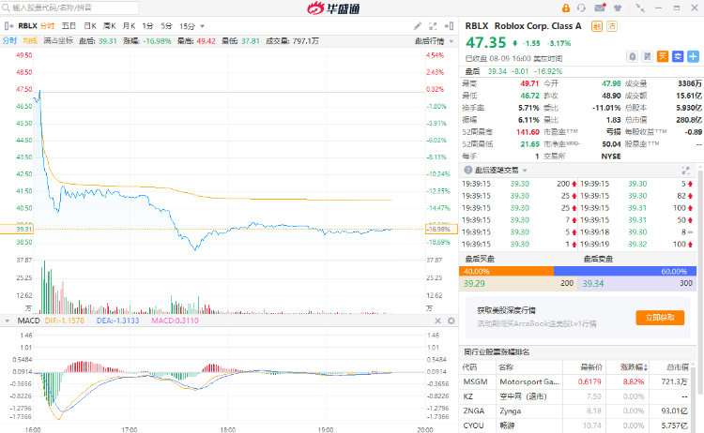The image size is (704, 433).
Task: Click the orange after-hours buy ratio bar
Action: 507,271
